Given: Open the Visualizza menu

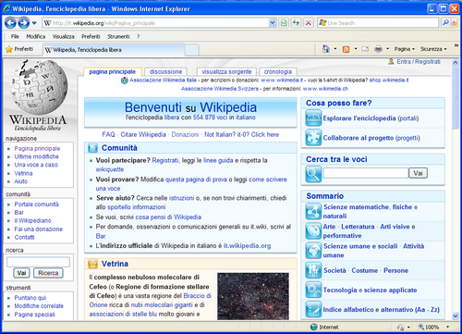Looking at the screenshot, I should click(63, 36).
